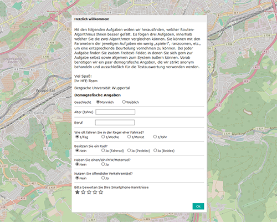
Task: Select 1/Tag cycling frequency
Action: pos(77,137)
